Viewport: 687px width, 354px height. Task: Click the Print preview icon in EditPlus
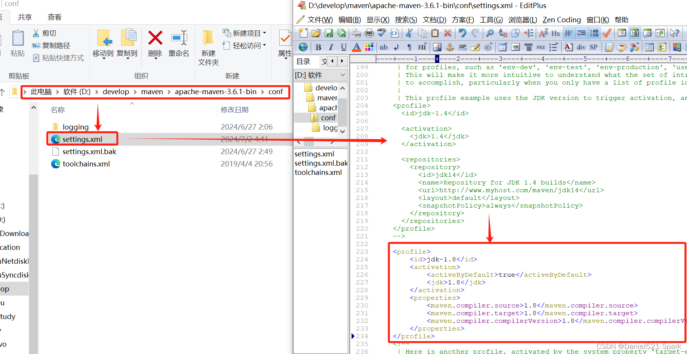click(x=357, y=33)
